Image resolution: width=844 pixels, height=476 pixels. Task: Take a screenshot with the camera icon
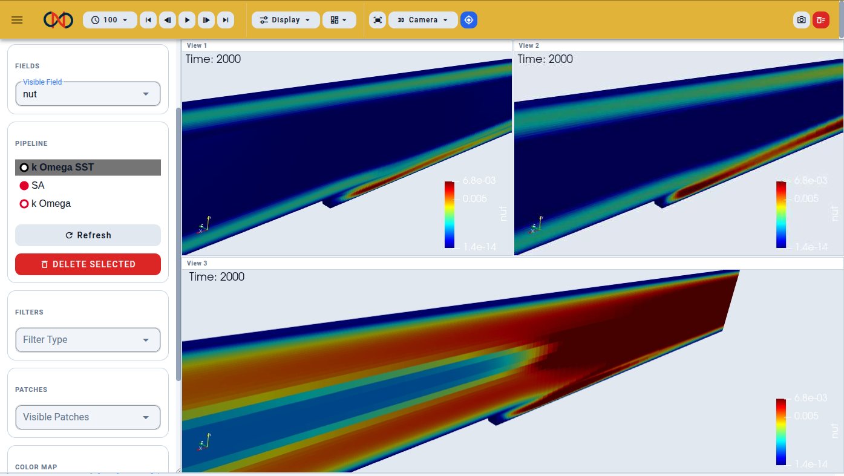tap(802, 20)
